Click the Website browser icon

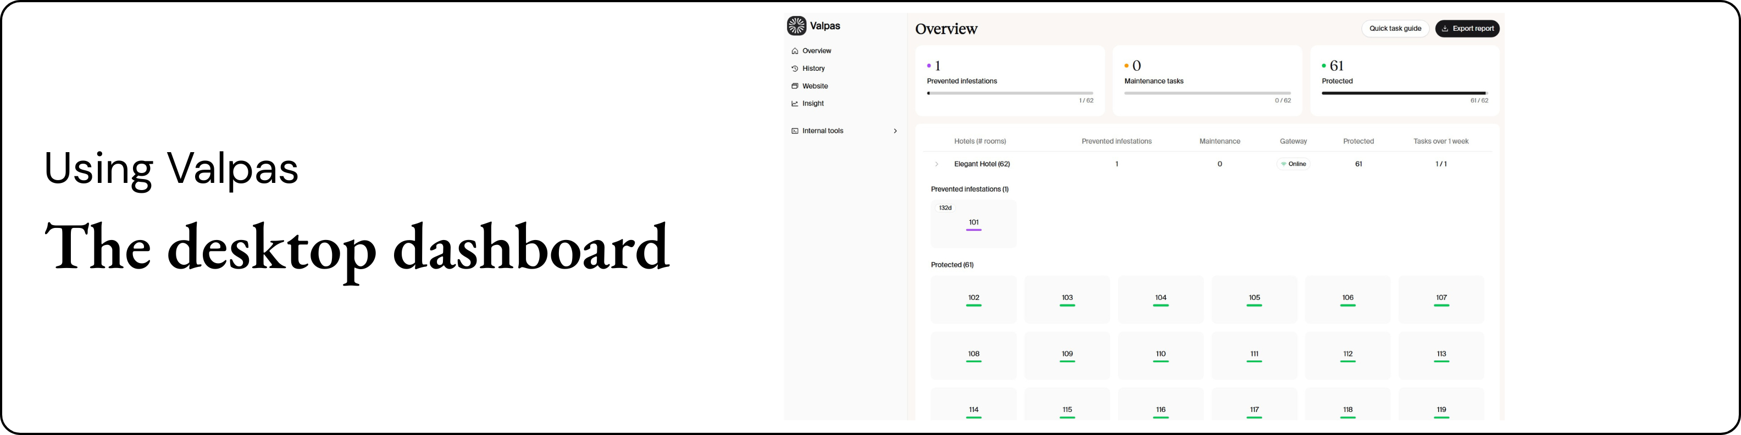point(795,86)
